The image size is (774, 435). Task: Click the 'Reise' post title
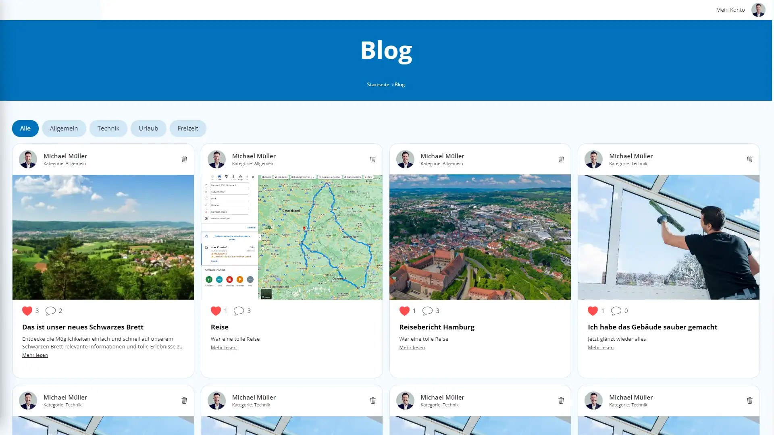[x=220, y=327]
